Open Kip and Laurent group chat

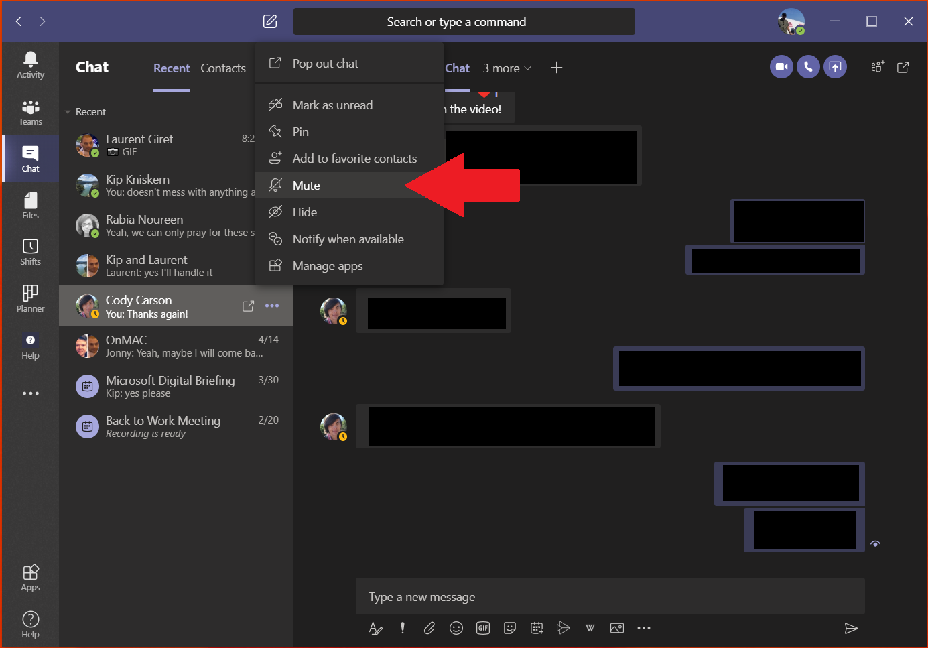(x=176, y=265)
